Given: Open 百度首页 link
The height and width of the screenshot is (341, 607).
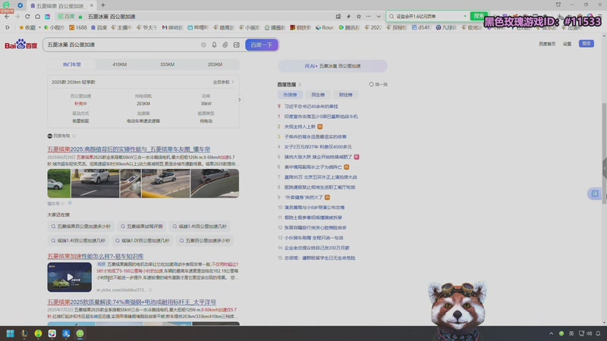Looking at the screenshot, I should tap(547, 44).
